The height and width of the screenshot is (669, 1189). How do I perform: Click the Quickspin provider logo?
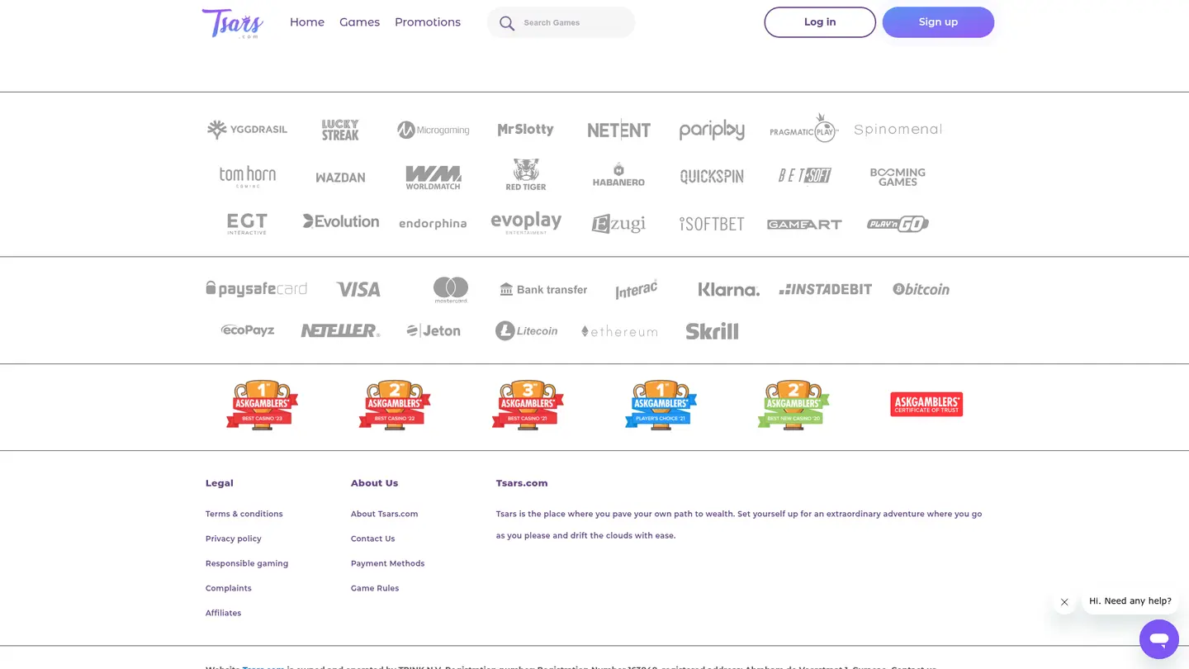coord(712,177)
